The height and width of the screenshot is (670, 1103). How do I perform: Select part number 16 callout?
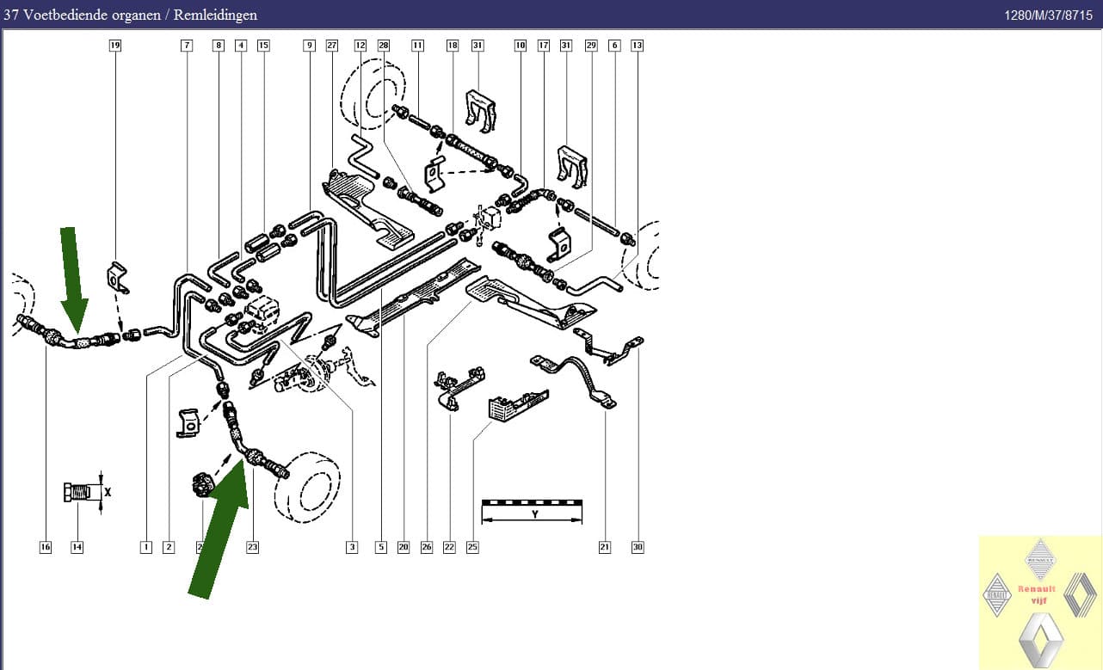click(x=46, y=547)
